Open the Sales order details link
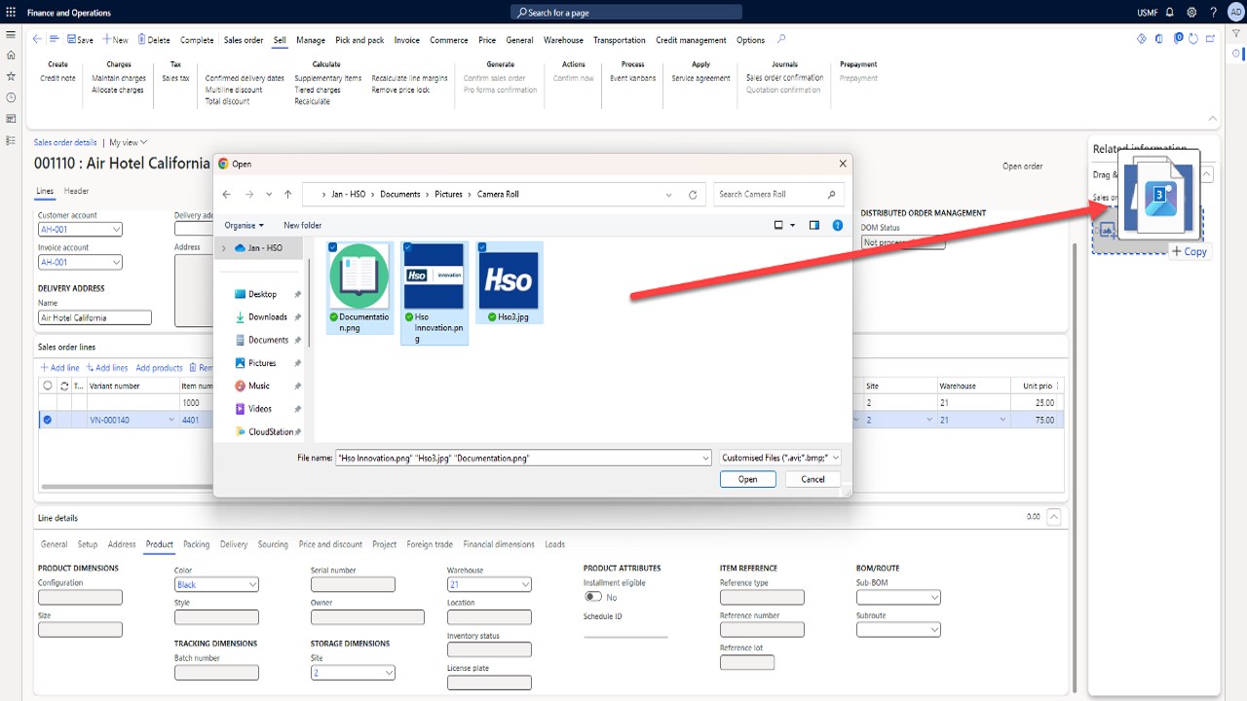Viewport: 1247px width, 701px height. [65, 142]
